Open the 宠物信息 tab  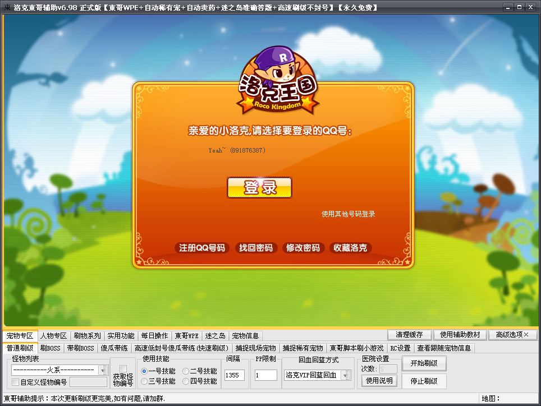tap(245, 336)
